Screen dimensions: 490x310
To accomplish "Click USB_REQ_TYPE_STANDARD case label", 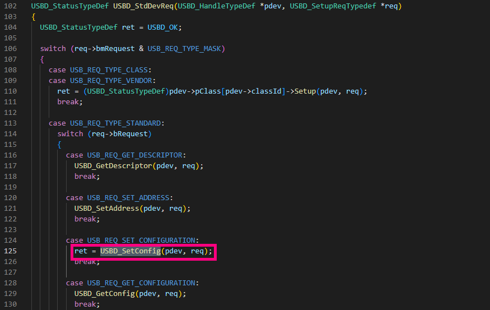I will (115, 123).
